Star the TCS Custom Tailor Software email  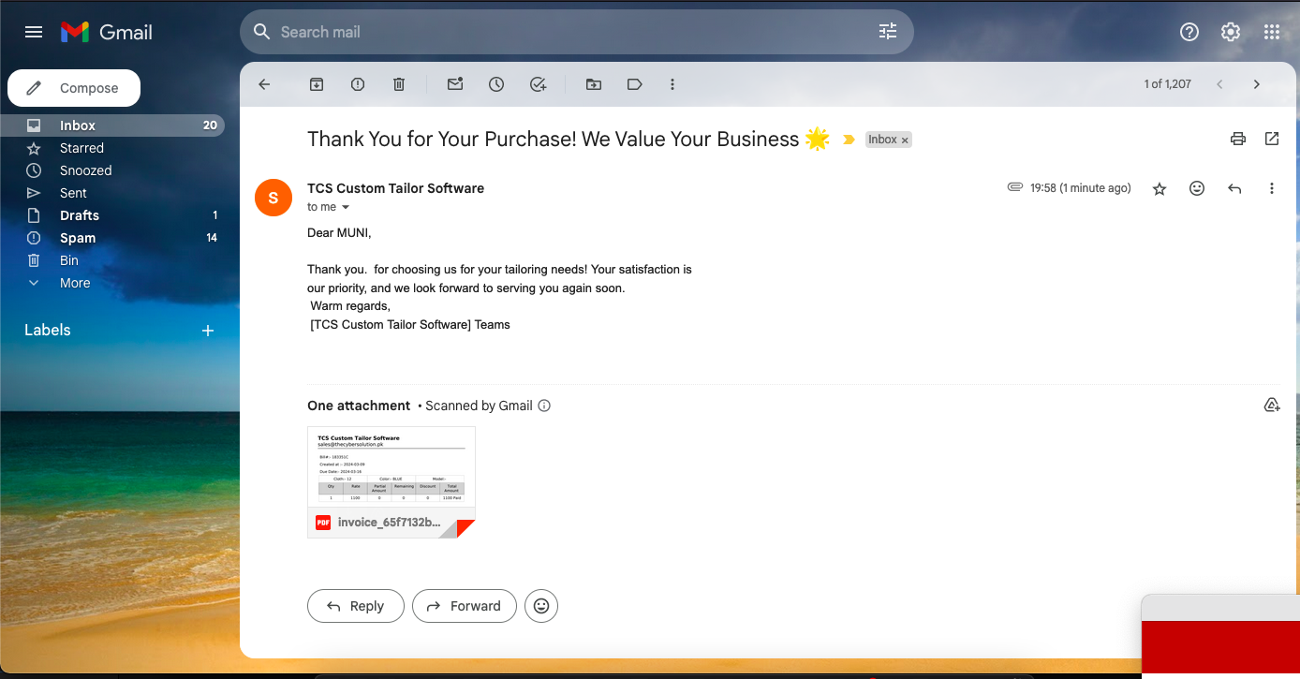pyautogui.click(x=1160, y=187)
